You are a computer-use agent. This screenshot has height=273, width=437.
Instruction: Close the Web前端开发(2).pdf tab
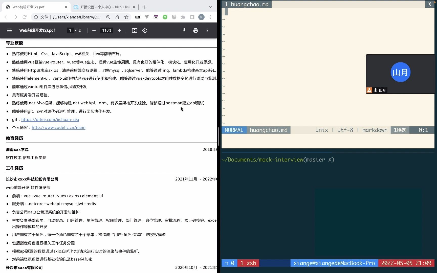click(66, 7)
